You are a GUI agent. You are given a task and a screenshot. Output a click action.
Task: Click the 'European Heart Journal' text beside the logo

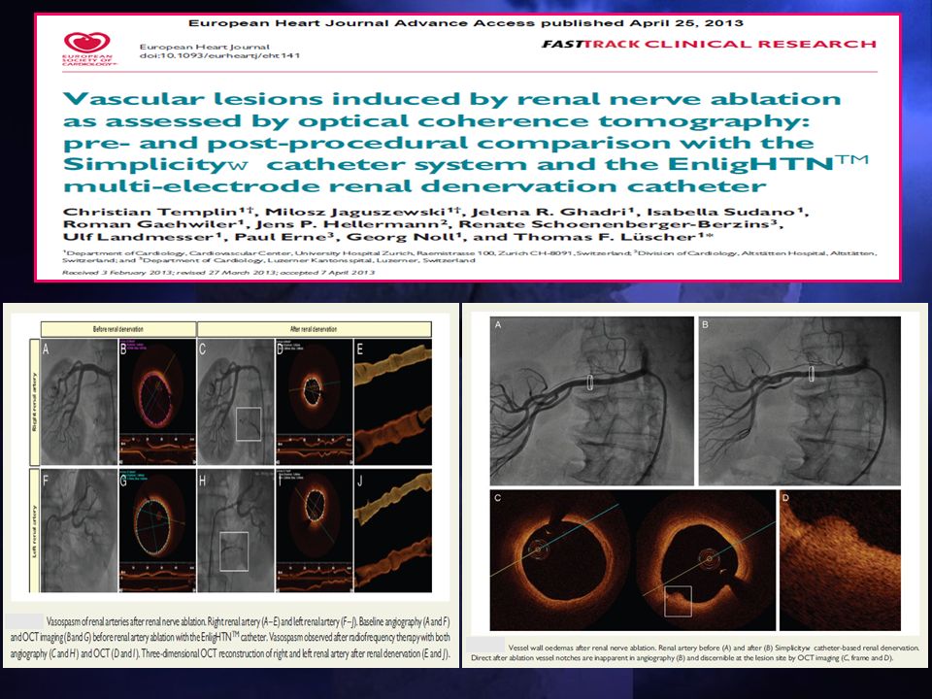click(205, 47)
